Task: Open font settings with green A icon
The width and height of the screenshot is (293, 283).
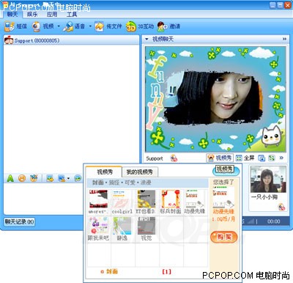Action: pyautogui.click(x=10, y=178)
